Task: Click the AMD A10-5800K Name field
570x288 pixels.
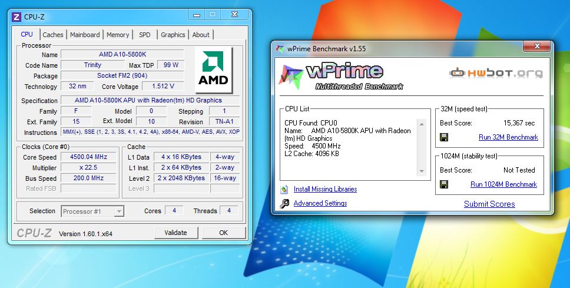Action: point(122,55)
